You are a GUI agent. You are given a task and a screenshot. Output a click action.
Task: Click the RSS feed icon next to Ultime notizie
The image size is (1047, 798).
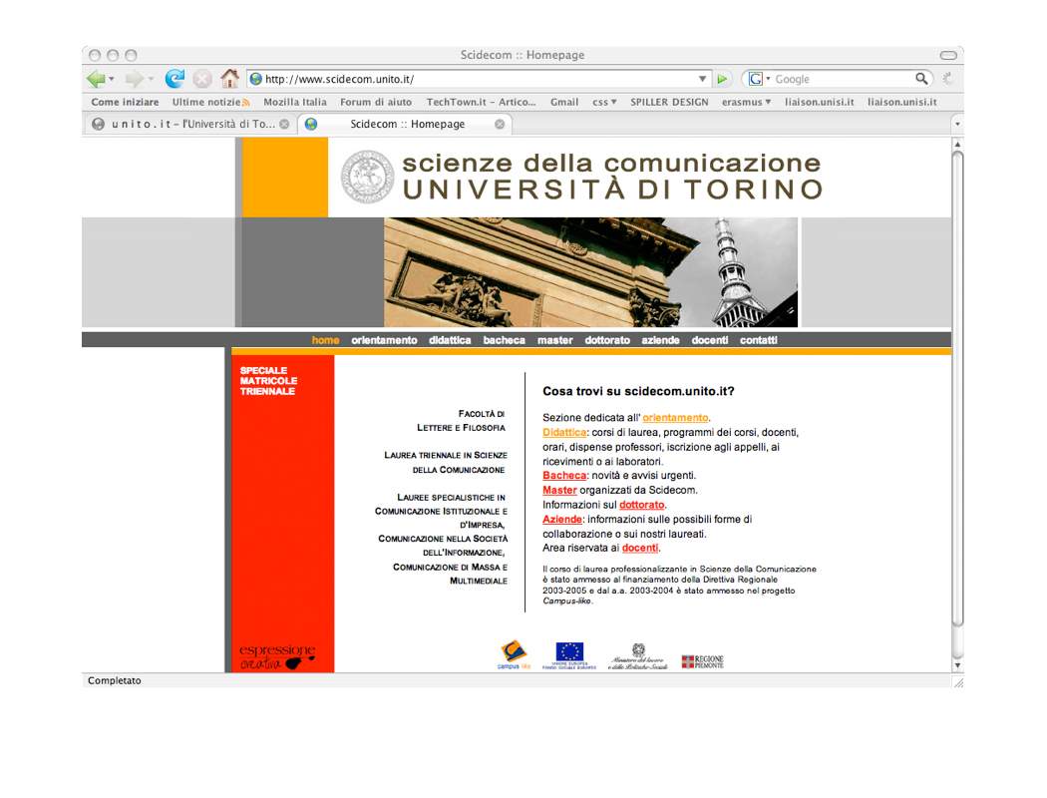point(245,102)
